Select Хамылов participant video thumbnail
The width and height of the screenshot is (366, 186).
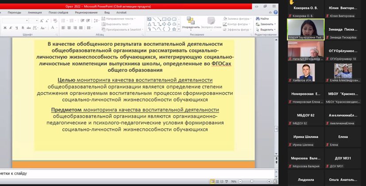click(x=304, y=71)
